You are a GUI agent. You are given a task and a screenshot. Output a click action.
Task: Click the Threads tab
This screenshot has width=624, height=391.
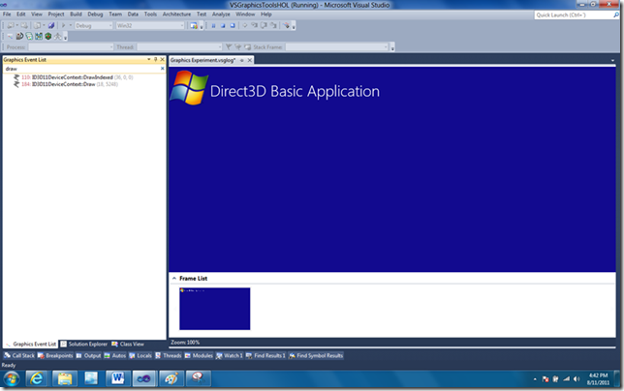tap(169, 355)
